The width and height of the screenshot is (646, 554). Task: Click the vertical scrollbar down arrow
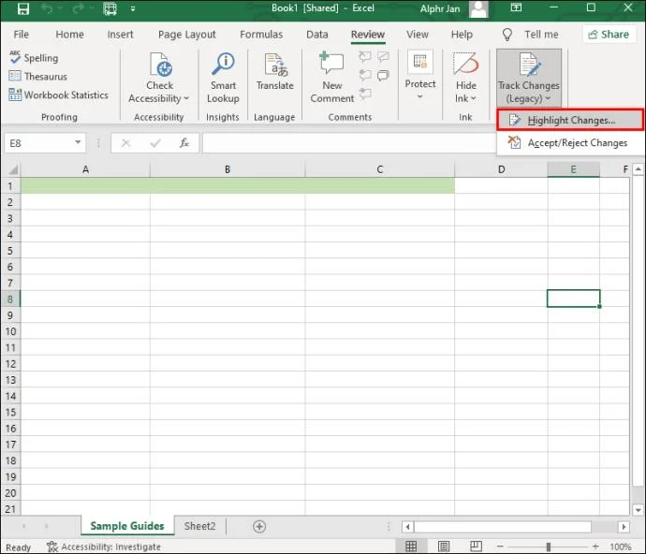638,510
